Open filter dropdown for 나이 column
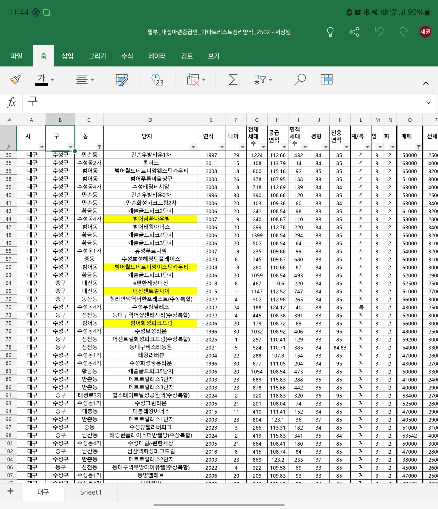 (243, 147)
